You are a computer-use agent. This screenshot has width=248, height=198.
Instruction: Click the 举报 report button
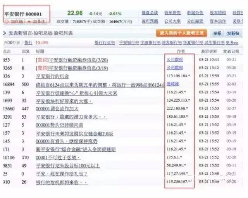point(217,33)
